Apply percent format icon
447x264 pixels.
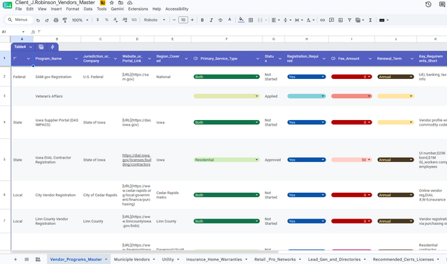tap(106, 20)
